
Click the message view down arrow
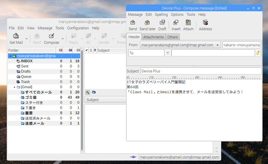pos(217,151)
